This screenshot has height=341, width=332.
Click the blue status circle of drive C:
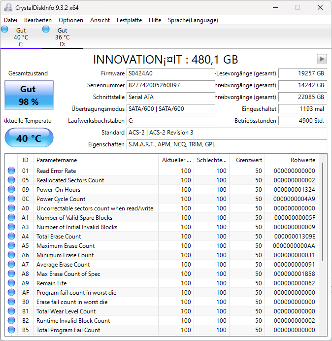[x=4, y=29]
